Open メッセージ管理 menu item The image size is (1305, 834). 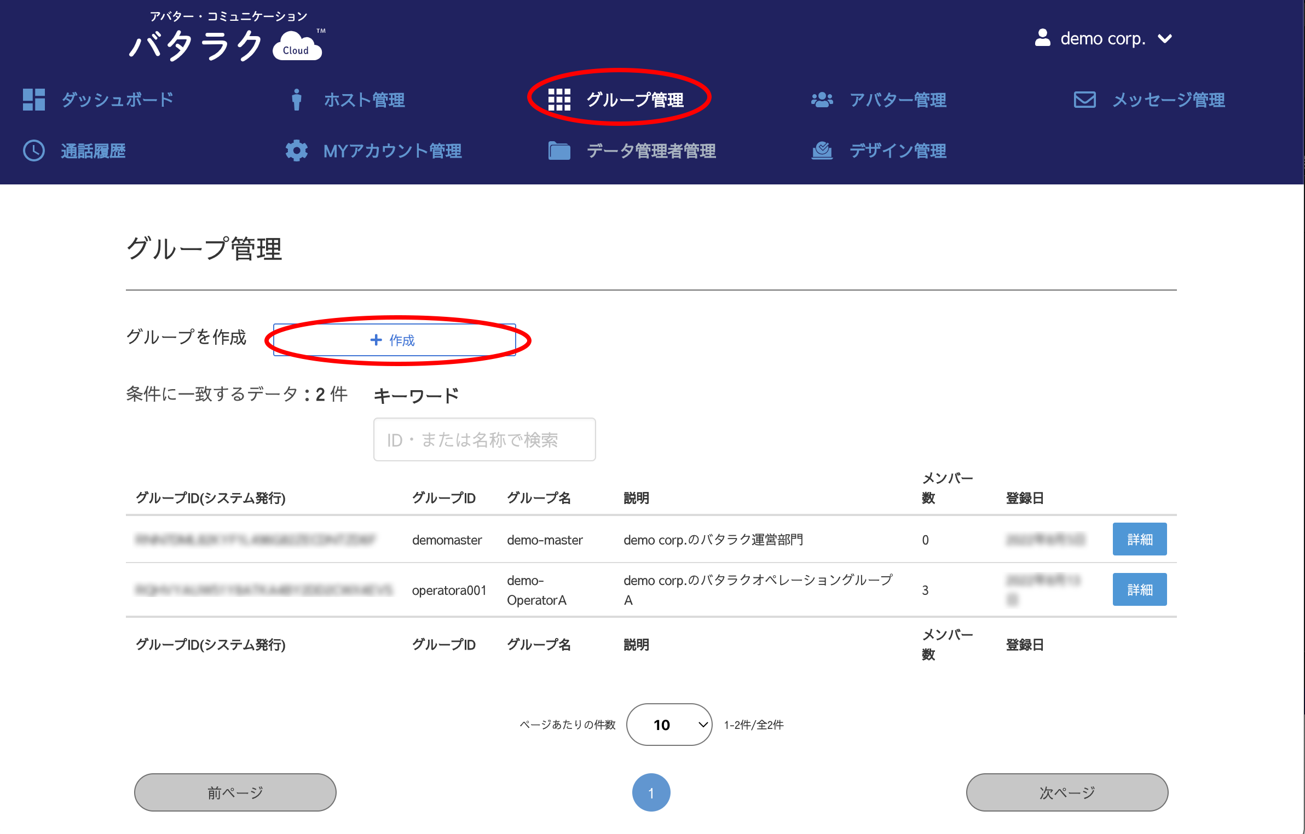tap(1168, 100)
